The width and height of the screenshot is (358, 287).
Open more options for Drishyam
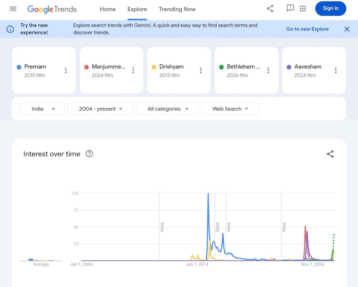(x=201, y=70)
